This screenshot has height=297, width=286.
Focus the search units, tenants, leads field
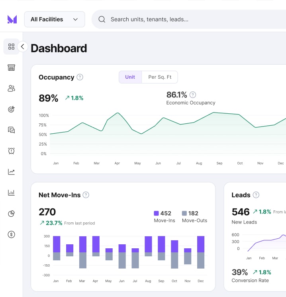tap(189, 19)
